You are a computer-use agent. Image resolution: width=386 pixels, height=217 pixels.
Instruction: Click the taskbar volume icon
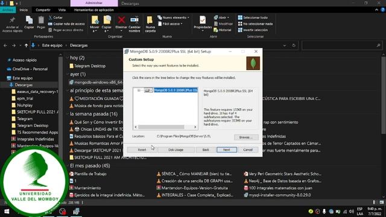[x=352, y=212]
